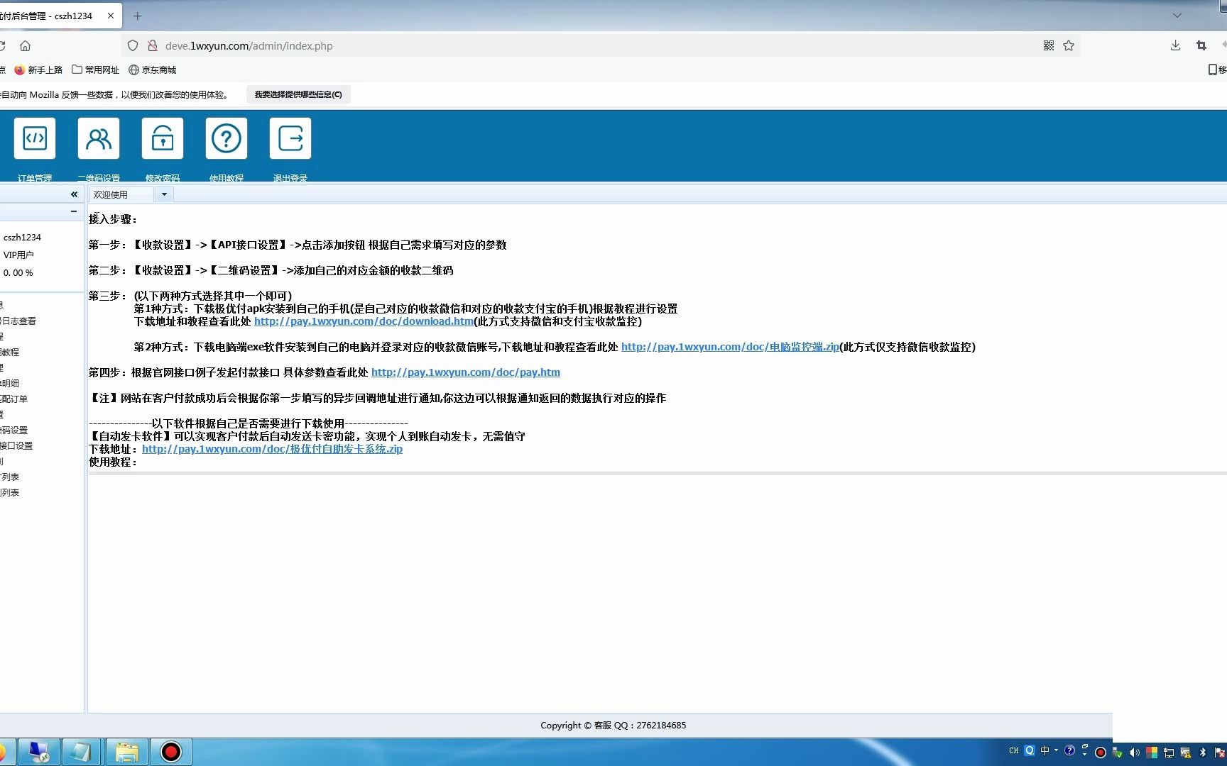Close the cszh1234 browser tab

click(111, 16)
